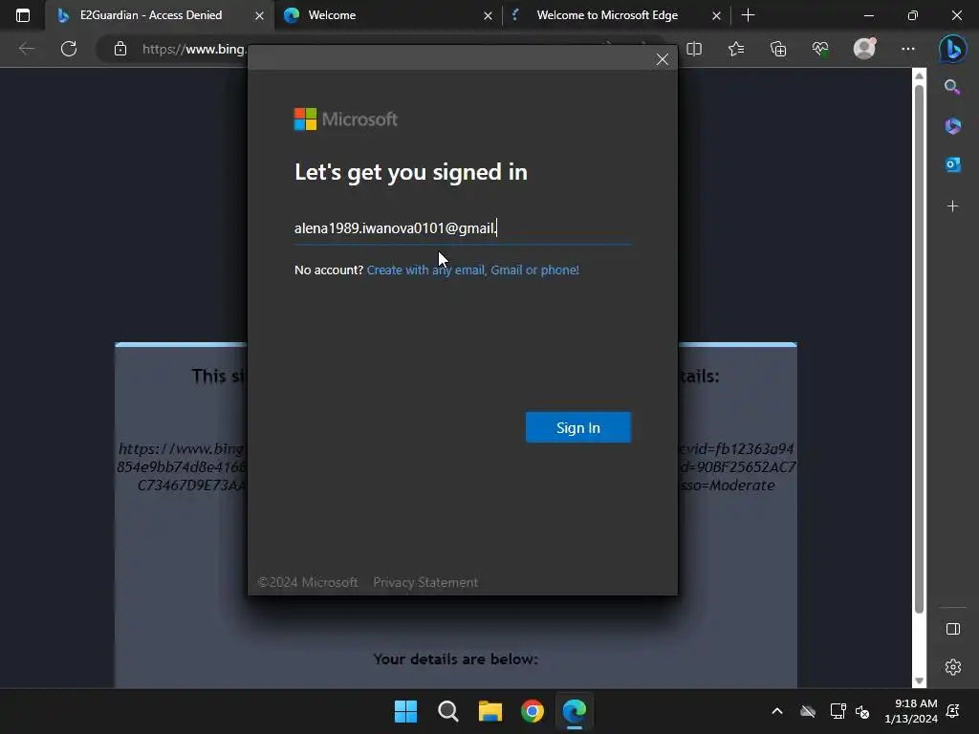The width and height of the screenshot is (979, 734).
Task: Open taskbar Search
Action: [447, 711]
